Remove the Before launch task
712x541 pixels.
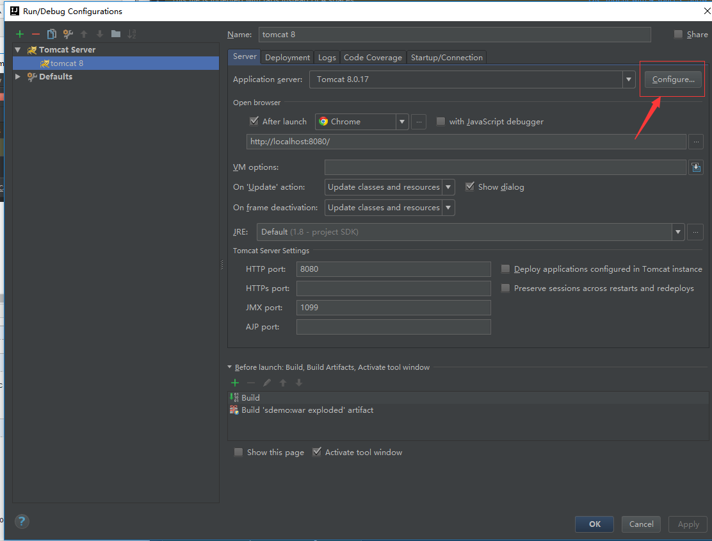click(x=250, y=383)
